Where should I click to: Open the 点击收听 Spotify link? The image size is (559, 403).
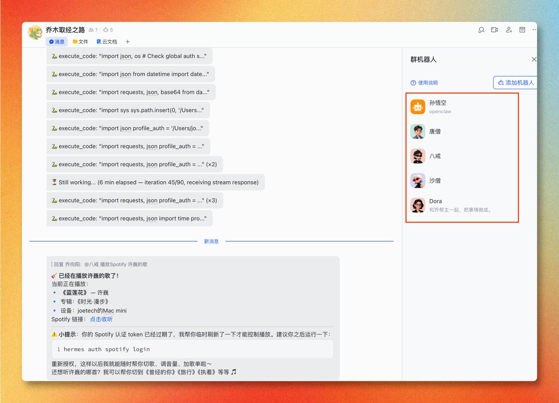pos(101,320)
